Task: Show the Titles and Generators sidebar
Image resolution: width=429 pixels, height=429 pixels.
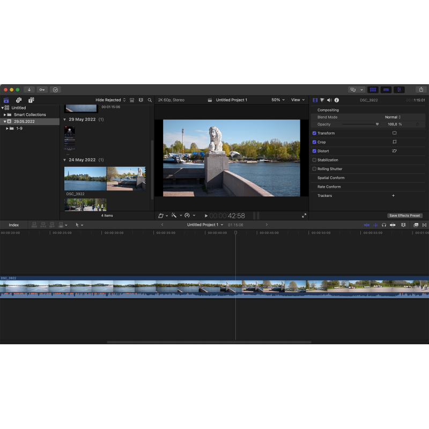Action: (x=31, y=100)
